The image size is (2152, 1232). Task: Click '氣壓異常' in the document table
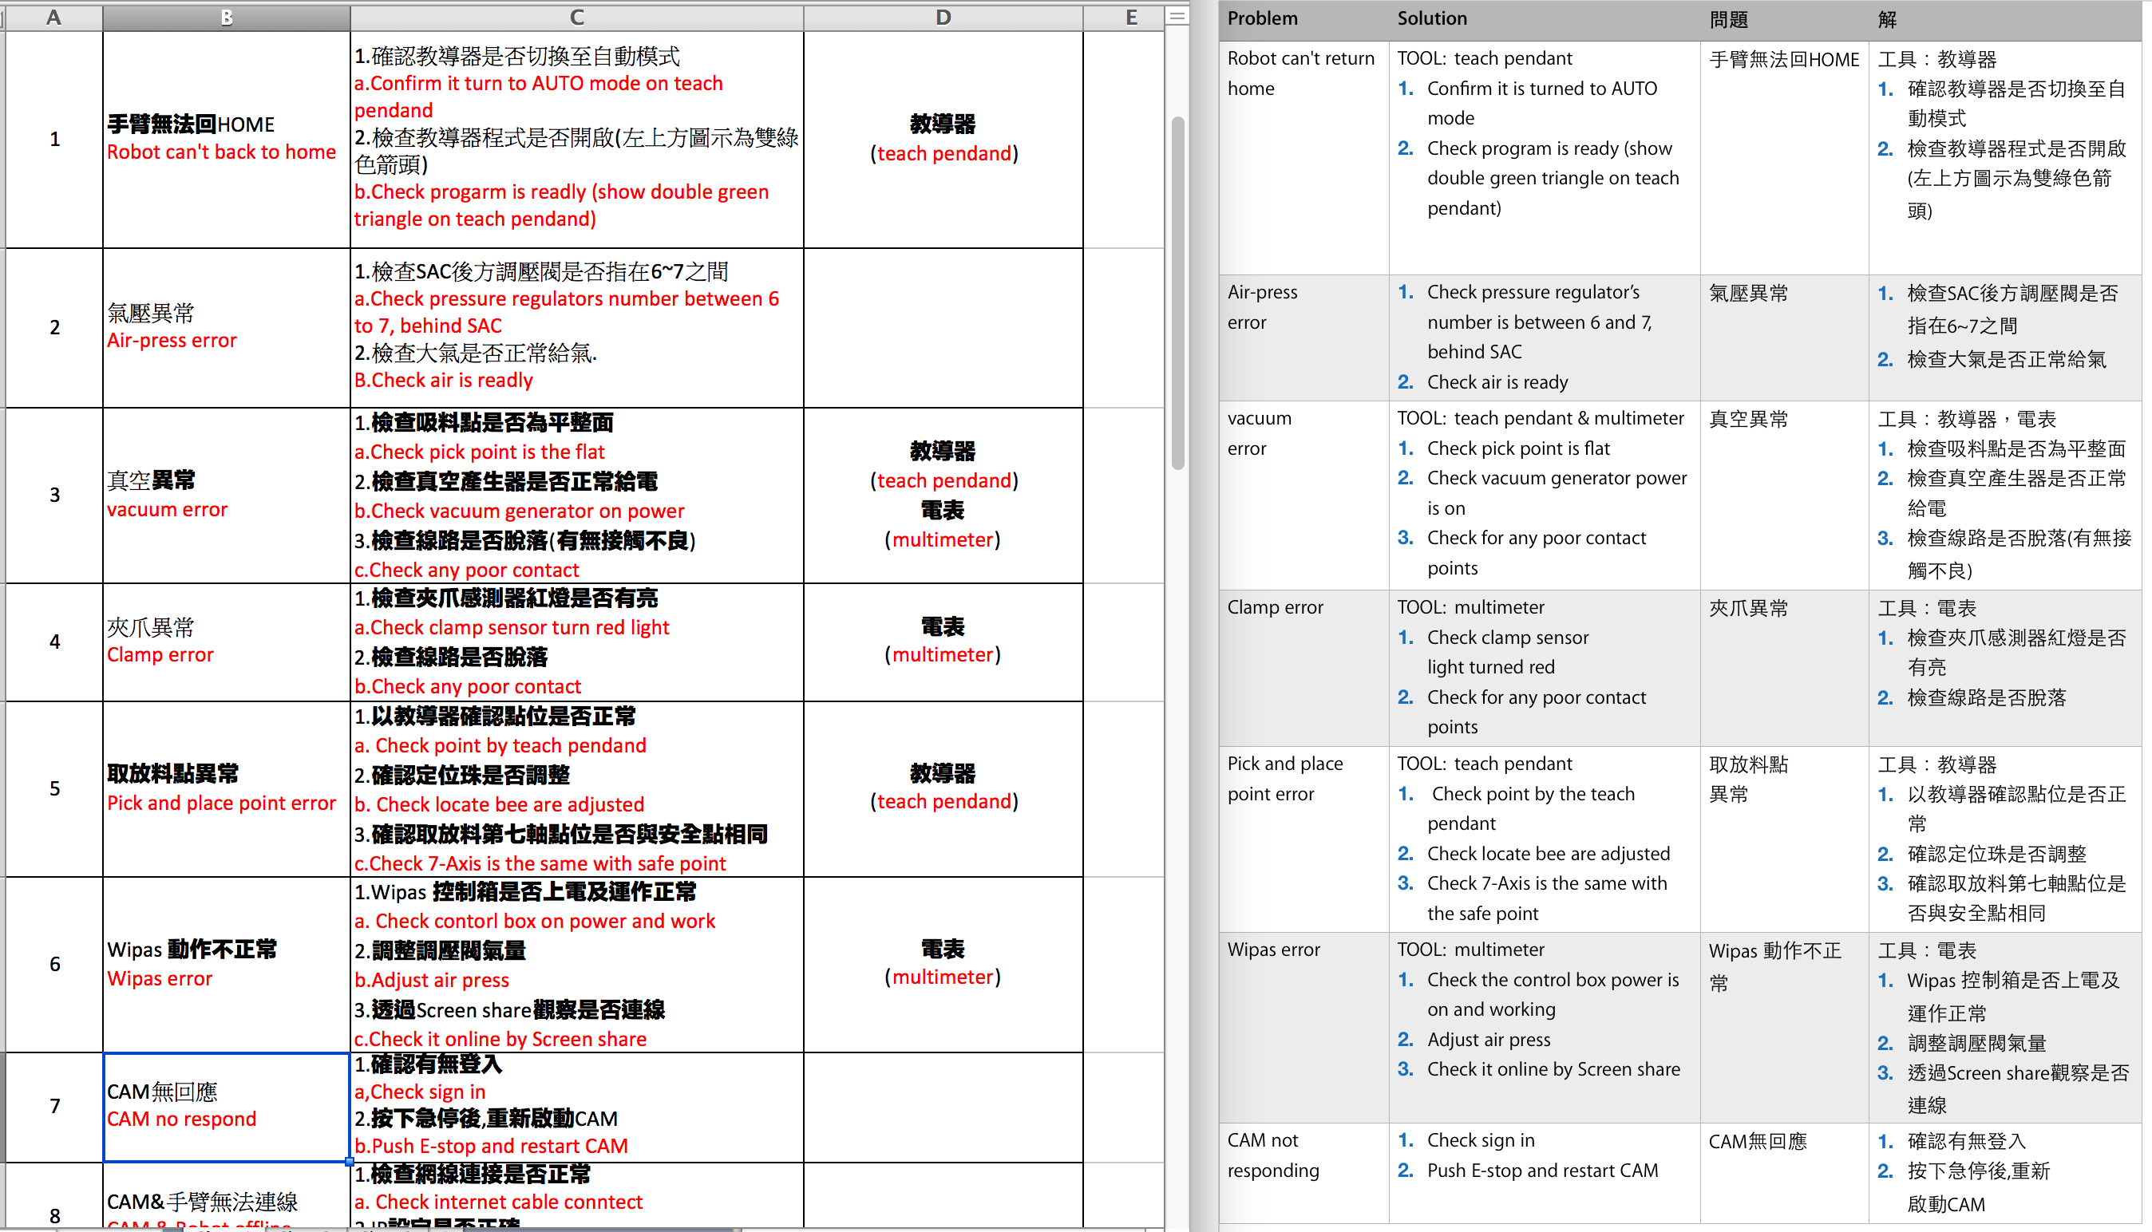1748,294
